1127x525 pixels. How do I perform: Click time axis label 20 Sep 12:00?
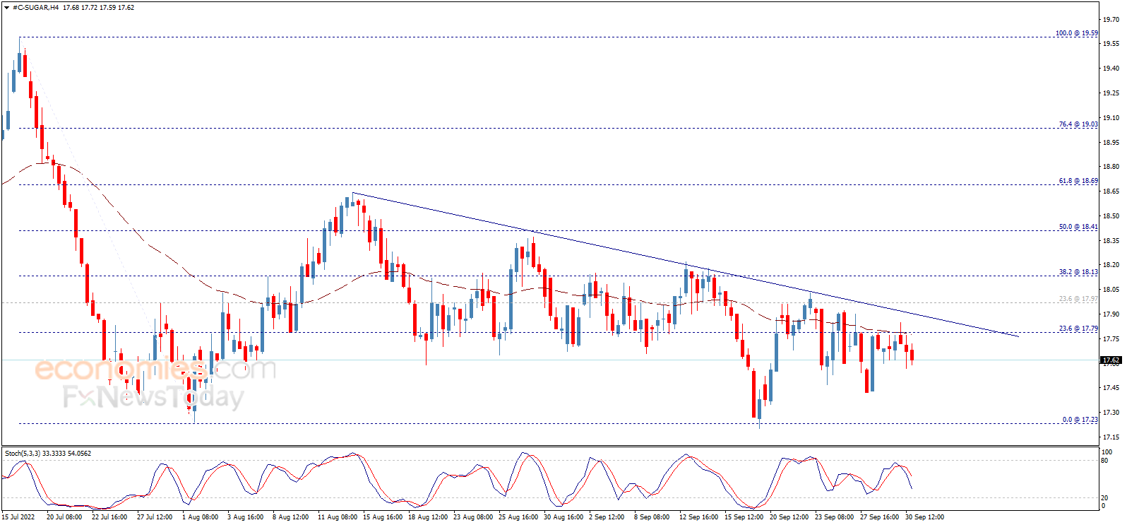[789, 517]
